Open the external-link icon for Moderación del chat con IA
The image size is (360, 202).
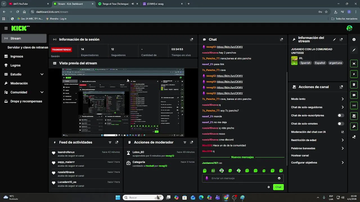(343, 132)
